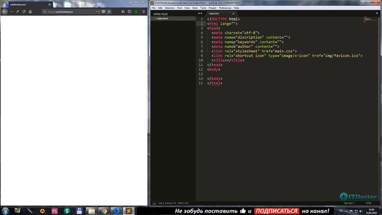The height and width of the screenshot is (215, 382).
Task: Open the Windows Start menu
Action: 5,211
